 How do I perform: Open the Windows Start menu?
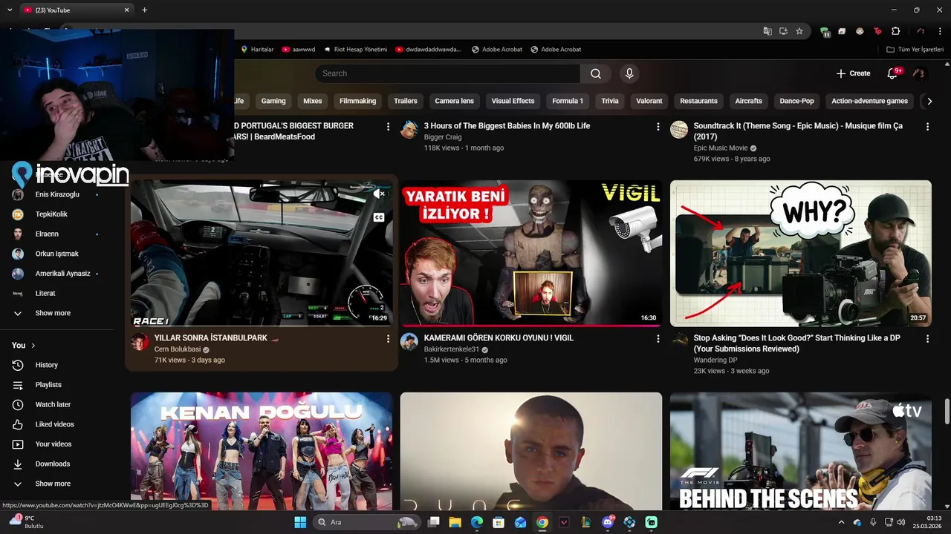tap(300, 522)
